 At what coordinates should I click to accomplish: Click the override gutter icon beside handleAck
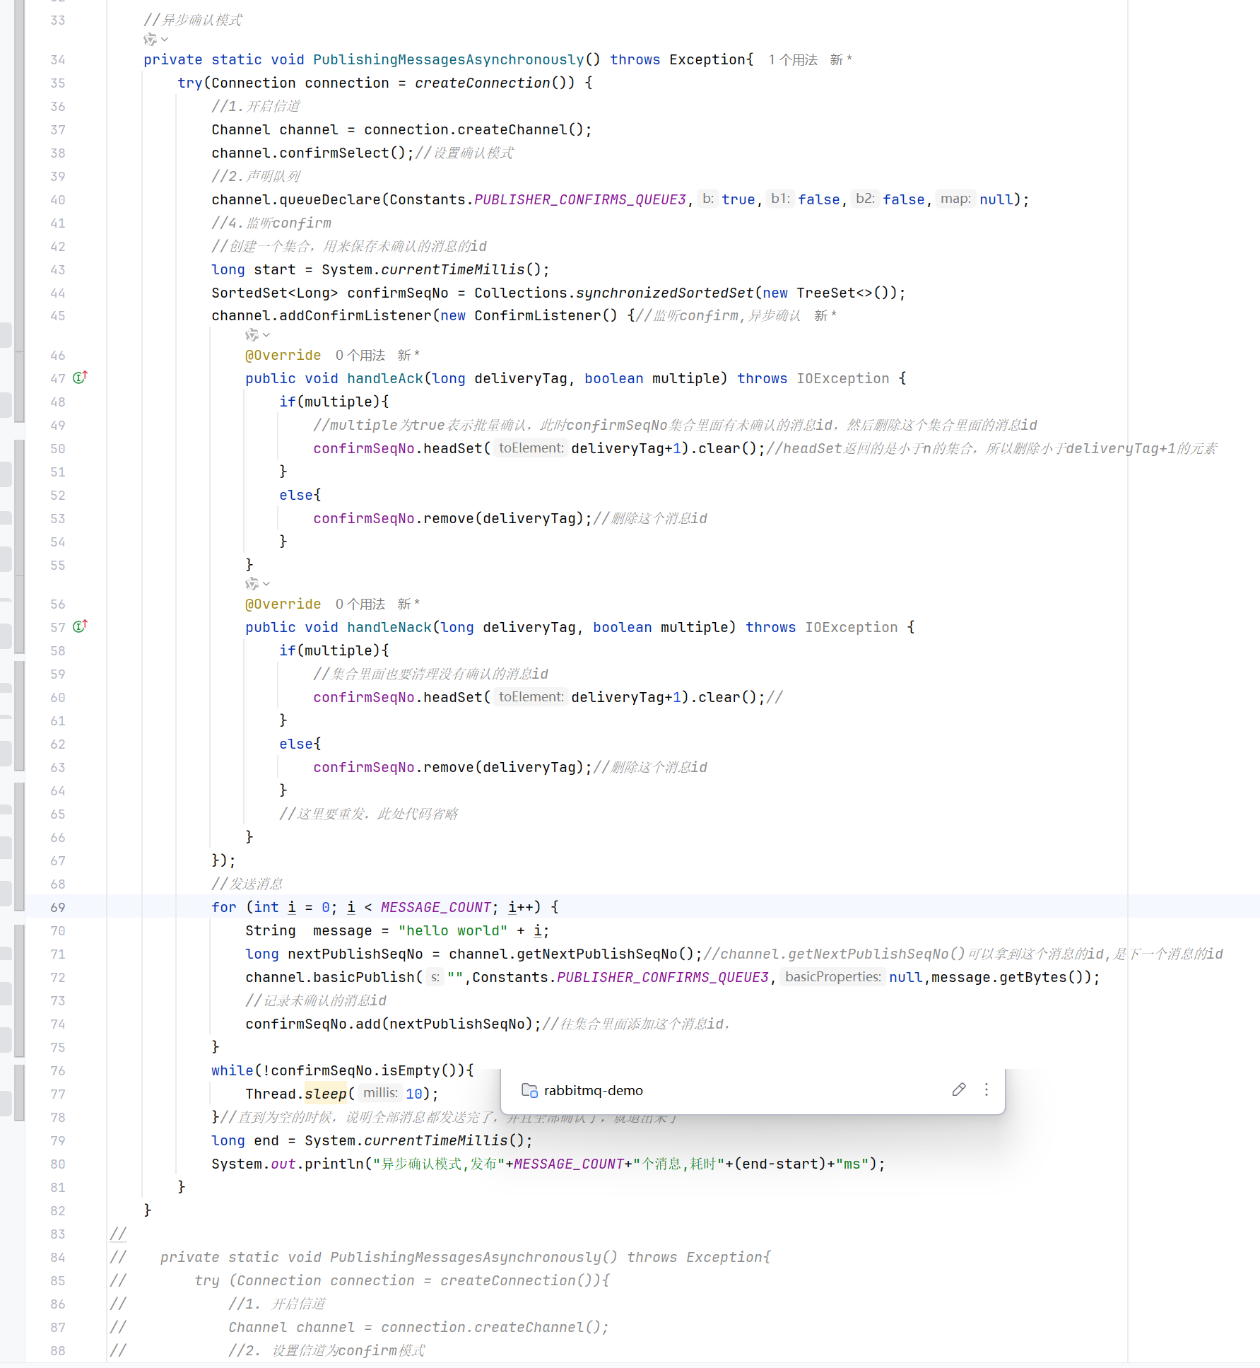coord(80,378)
